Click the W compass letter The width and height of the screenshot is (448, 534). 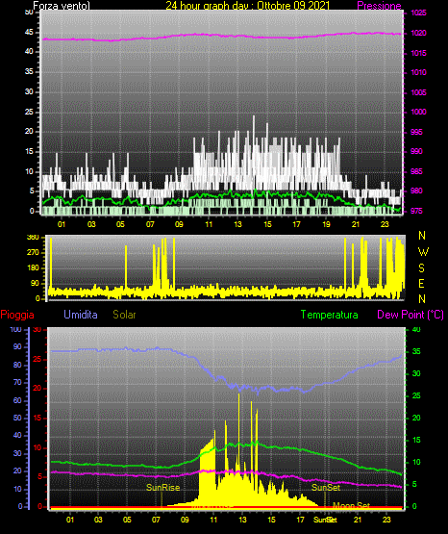pos(423,252)
